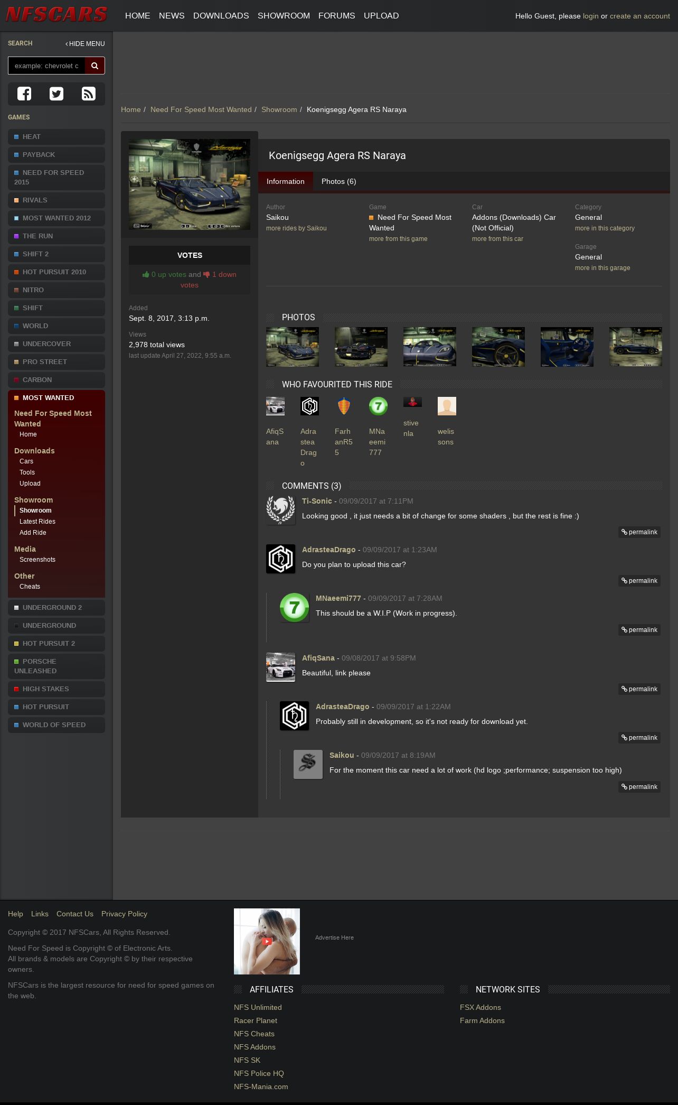Open UPLOAD in top navigation
The width and height of the screenshot is (678, 1105).
click(x=381, y=16)
